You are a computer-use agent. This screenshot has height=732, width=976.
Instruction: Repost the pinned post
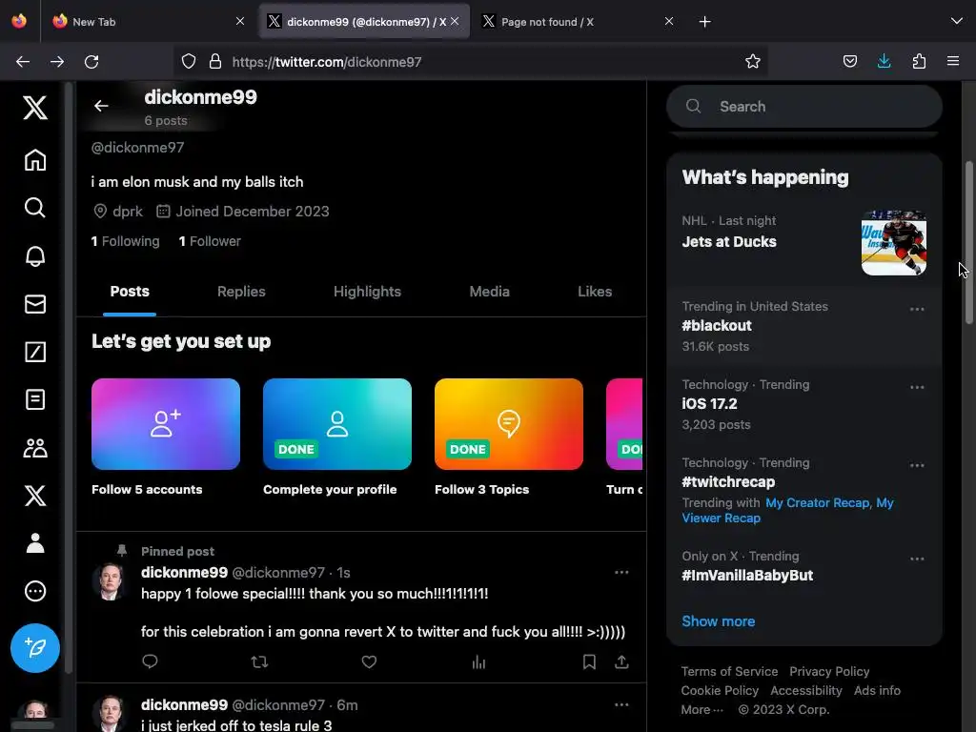coord(259,661)
